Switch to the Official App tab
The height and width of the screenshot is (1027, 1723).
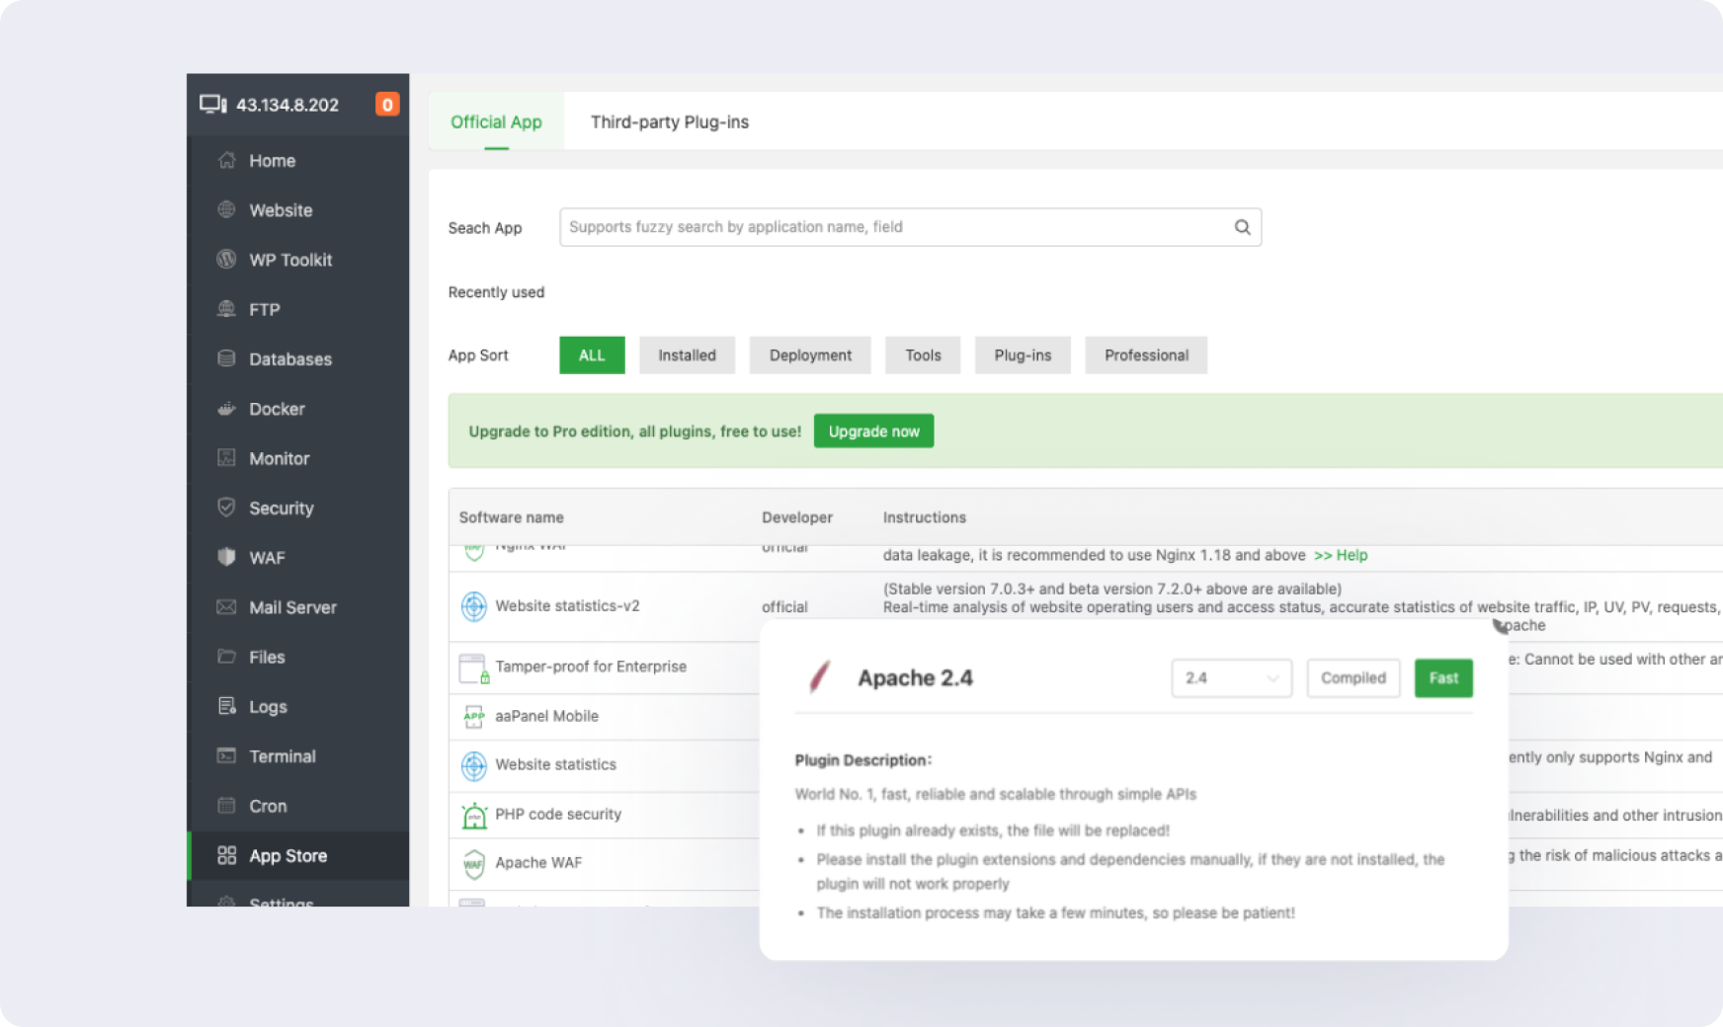pos(496,121)
